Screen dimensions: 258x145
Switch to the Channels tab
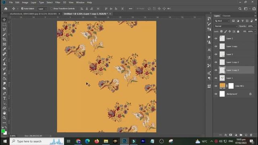(x=227, y=16)
